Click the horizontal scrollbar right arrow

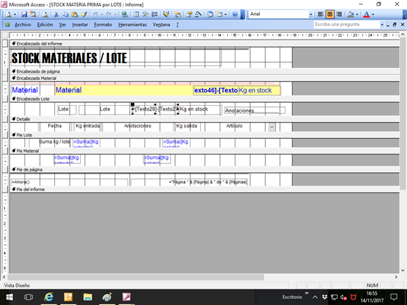(396, 277)
